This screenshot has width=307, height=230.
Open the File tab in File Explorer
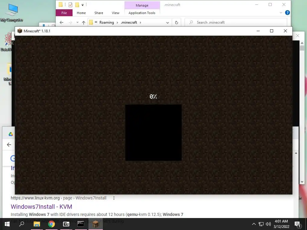[64, 13]
